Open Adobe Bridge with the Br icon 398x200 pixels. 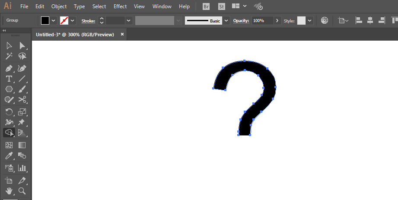pos(206,6)
